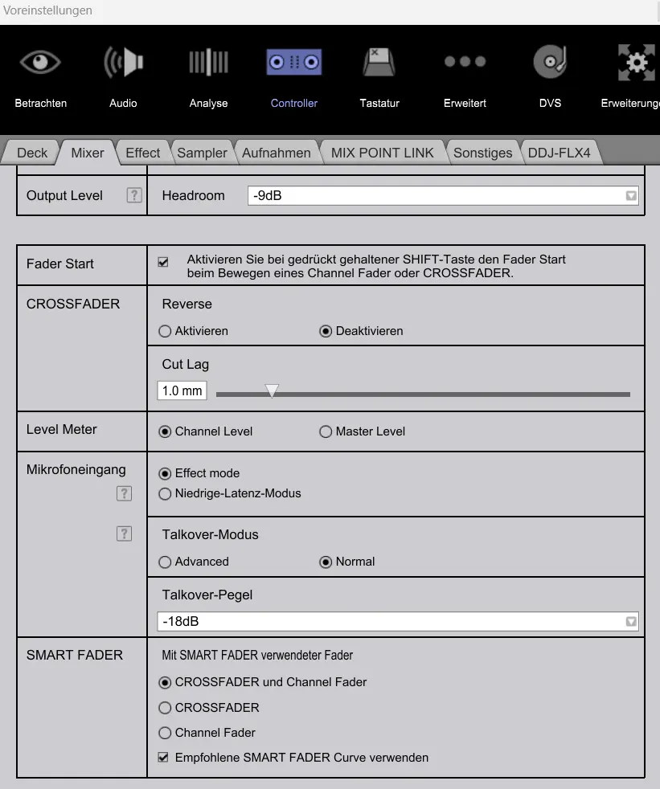Uncheck Empfohlene SMART FADER Curve verwenden

163,758
